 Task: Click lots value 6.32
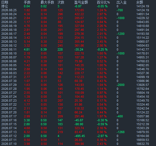pyautogui.click(x=27, y=132)
